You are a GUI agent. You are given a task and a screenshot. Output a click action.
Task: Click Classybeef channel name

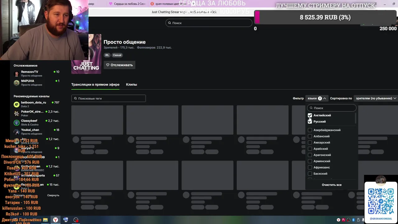[x=29, y=121]
